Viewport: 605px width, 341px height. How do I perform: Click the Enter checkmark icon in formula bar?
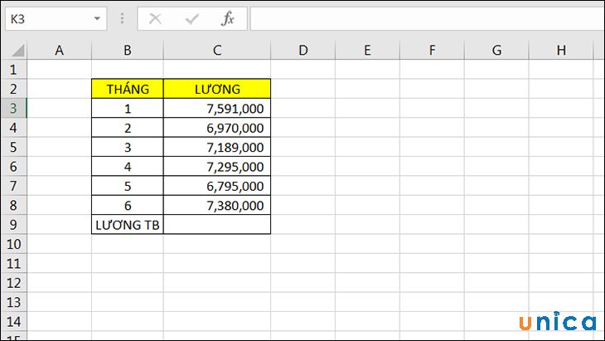click(x=191, y=18)
